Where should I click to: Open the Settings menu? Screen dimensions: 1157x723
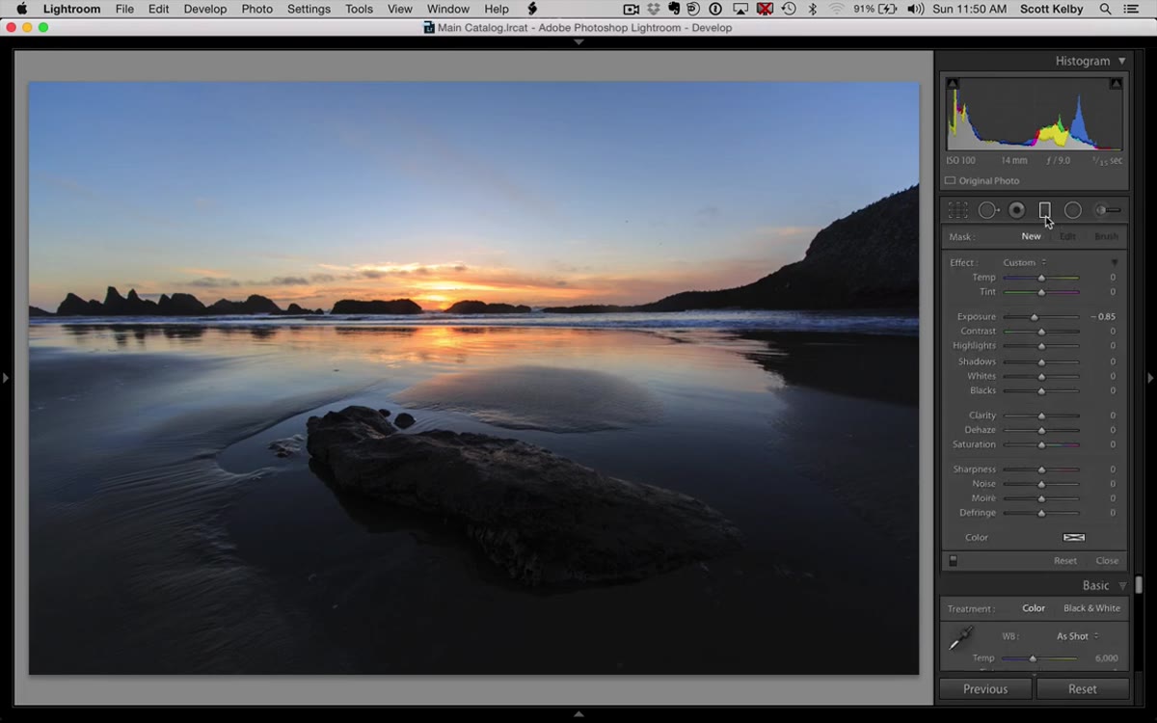pos(309,9)
